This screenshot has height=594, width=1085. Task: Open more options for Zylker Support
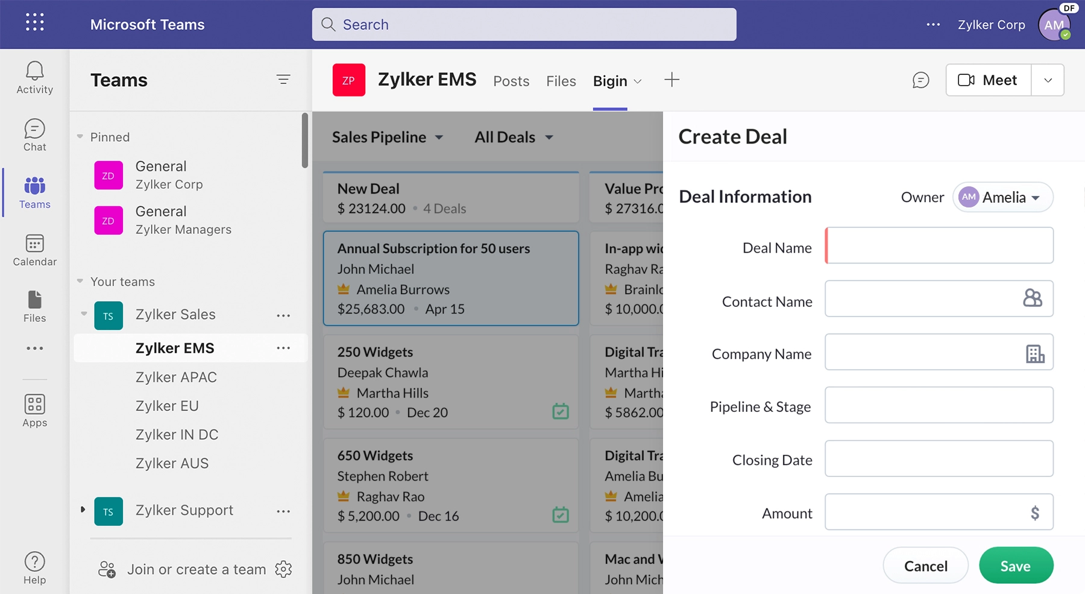283,511
